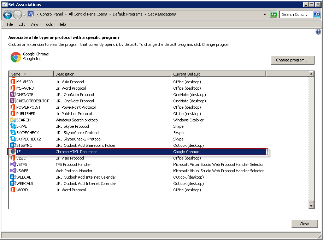The image size is (323, 240).
Task: Click 'Windows Search protocol' description
Action: [77, 120]
